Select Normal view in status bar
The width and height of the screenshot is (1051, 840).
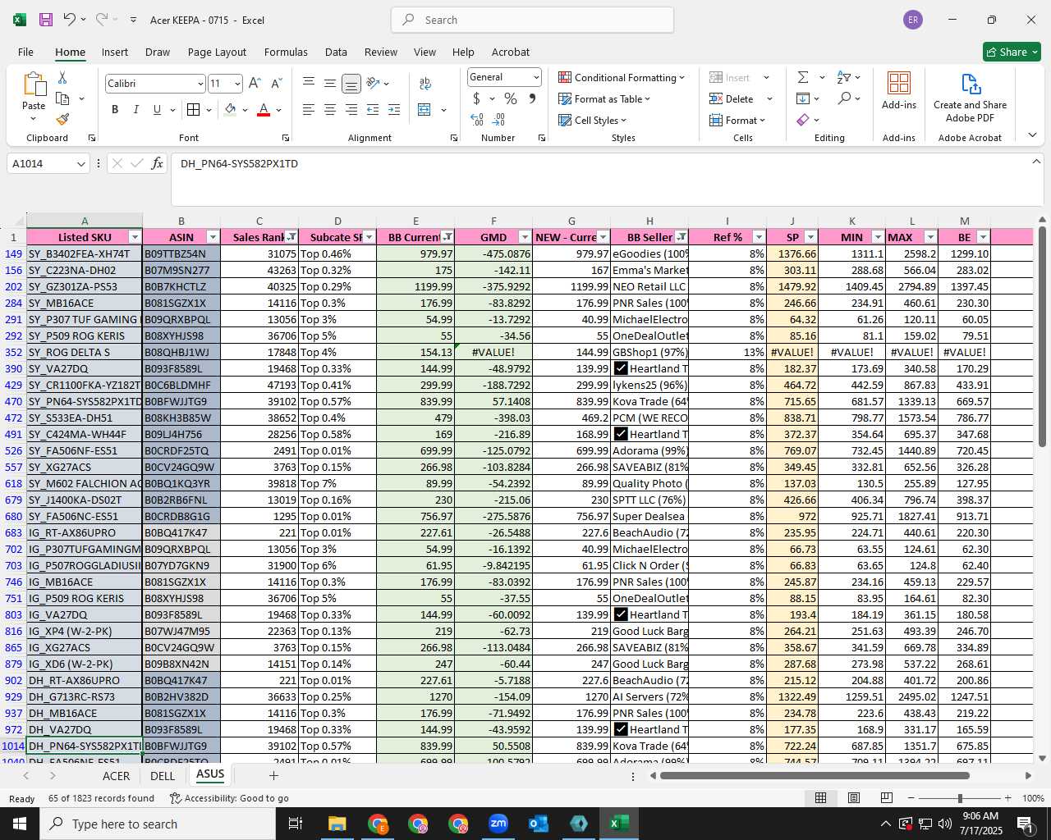click(x=820, y=797)
